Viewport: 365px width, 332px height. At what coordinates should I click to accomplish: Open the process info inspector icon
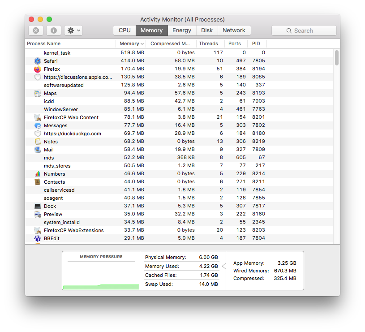pos(54,30)
